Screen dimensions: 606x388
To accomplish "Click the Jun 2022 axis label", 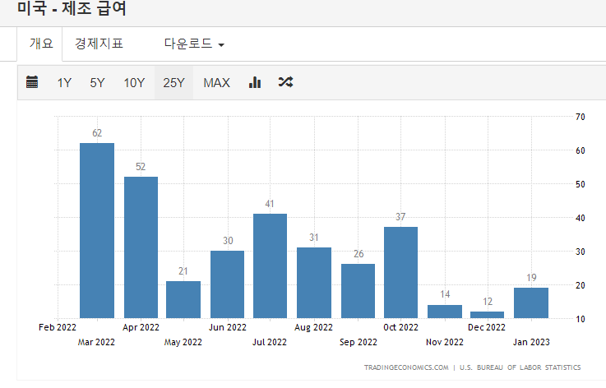I will (x=227, y=327).
